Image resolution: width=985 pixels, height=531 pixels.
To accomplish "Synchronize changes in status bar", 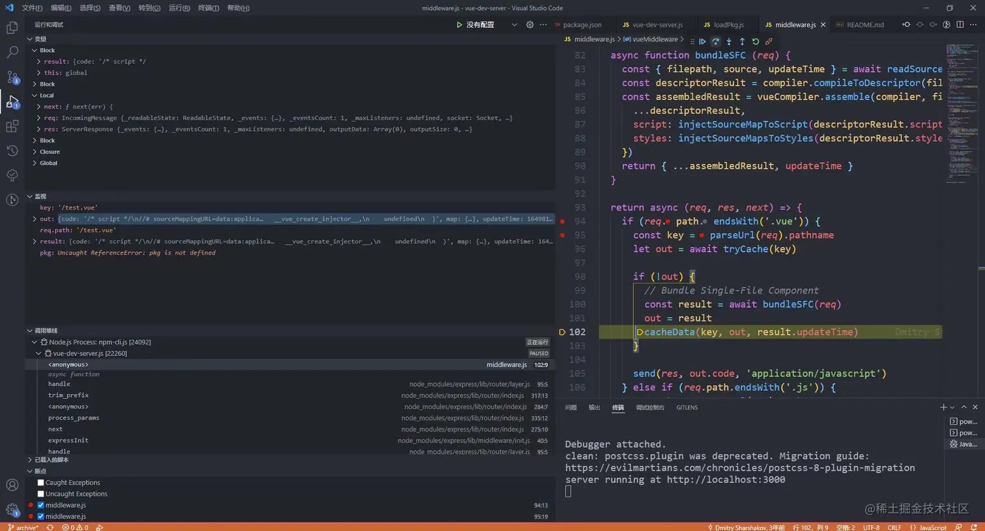I will (x=50, y=527).
